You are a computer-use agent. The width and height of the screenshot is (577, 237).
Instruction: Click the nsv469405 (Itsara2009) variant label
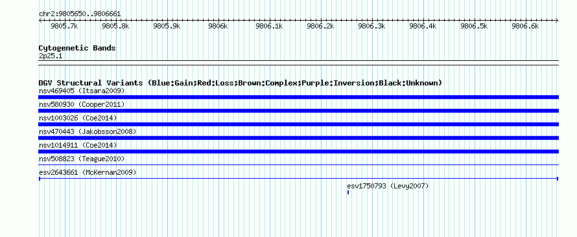pyautogui.click(x=82, y=91)
